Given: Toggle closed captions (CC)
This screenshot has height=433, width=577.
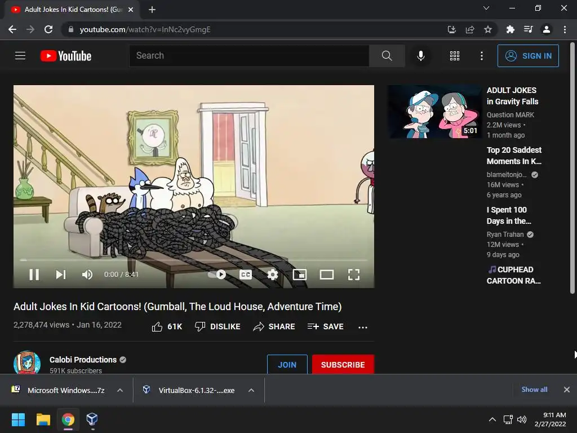Looking at the screenshot, I should [246, 275].
